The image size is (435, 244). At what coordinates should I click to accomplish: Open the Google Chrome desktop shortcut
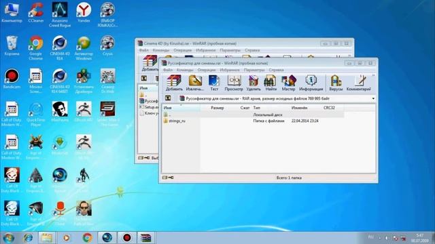tap(35, 48)
